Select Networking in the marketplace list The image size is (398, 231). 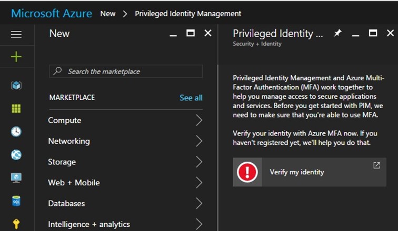69,141
